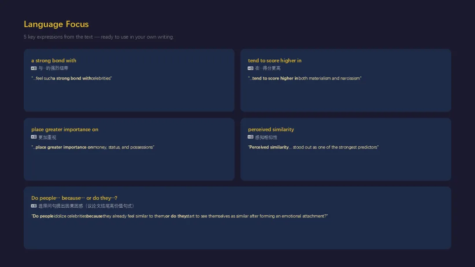Select the 'tend to score higher in' heading

[x=274, y=61]
